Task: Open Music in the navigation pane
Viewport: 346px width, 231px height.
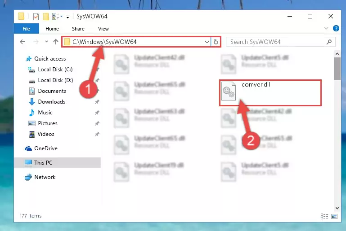Action: coord(45,113)
